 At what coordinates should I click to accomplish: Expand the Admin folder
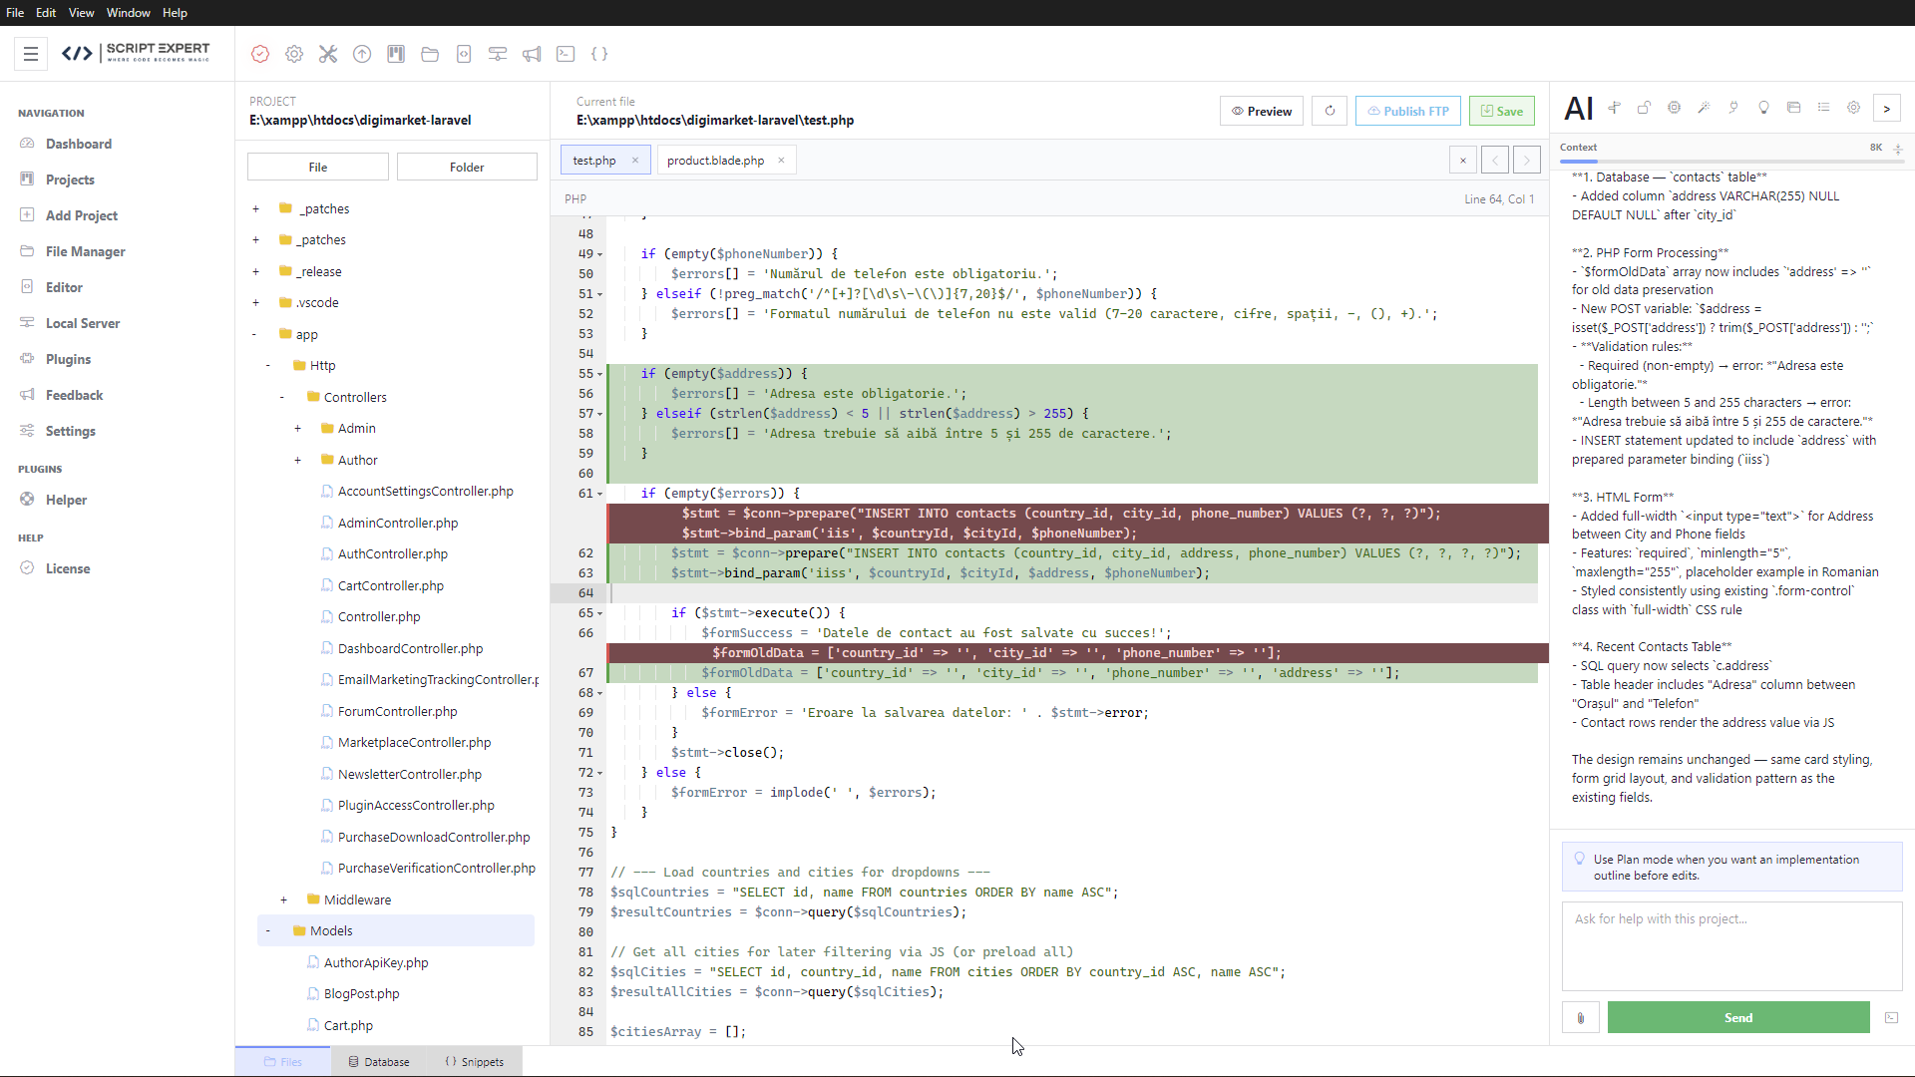click(x=297, y=428)
